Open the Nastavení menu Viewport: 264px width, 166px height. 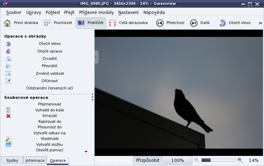pyautogui.click(x=128, y=13)
